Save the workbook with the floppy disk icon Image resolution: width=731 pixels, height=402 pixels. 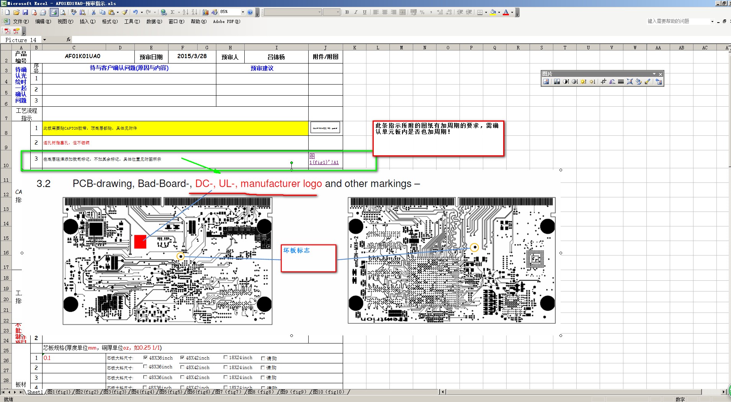point(25,12)
